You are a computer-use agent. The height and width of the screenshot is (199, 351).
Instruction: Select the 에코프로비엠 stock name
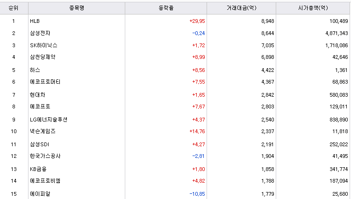45,181
